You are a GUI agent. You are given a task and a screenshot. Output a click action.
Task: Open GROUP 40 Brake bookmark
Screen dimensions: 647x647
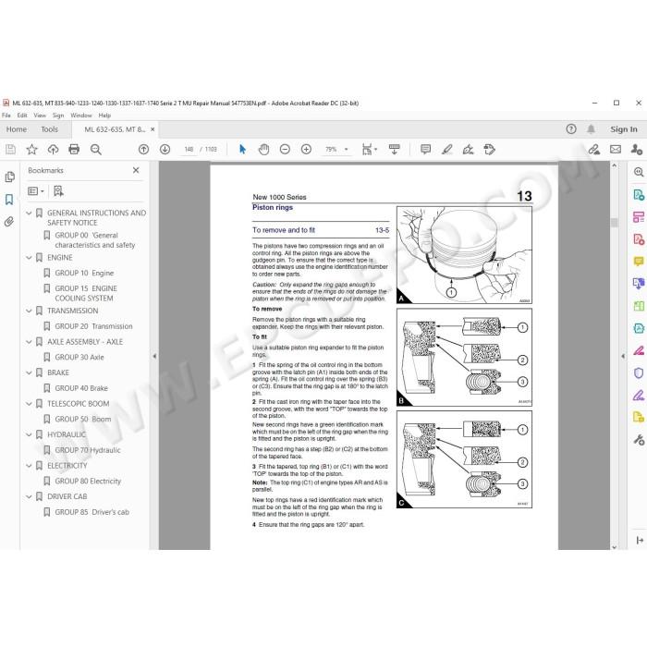81,388
